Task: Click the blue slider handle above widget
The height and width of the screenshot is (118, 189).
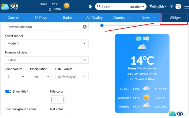Action: point(102,25)
